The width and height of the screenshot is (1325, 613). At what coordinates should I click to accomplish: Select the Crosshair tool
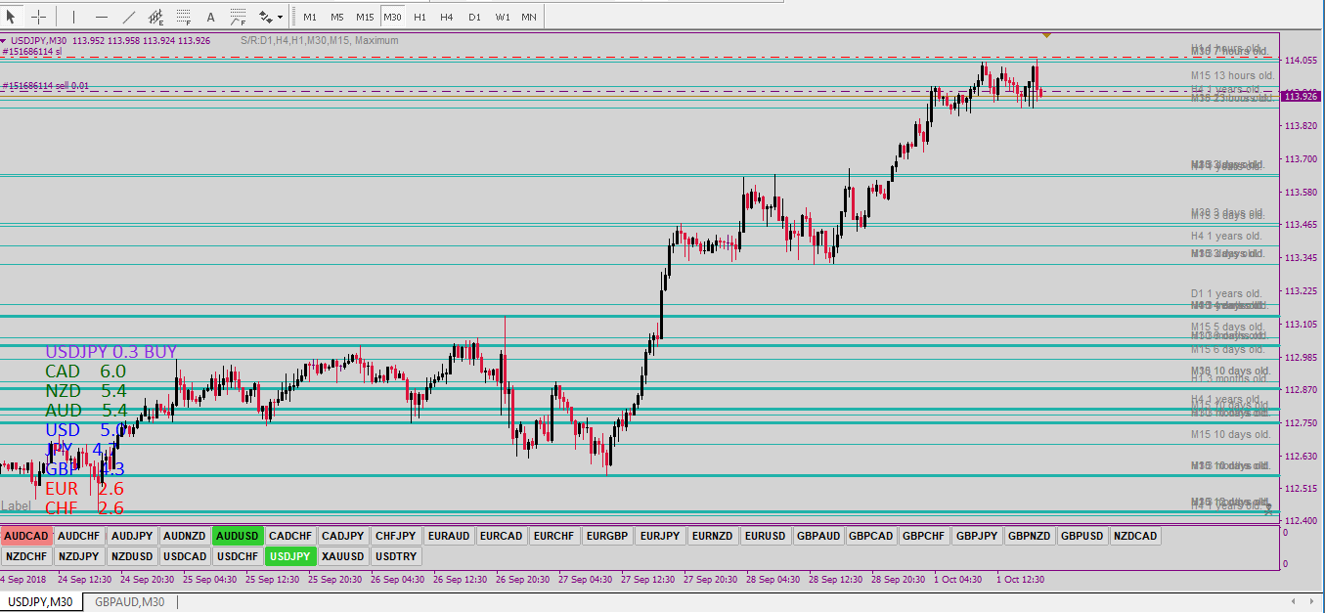click(x=38, y=17)
